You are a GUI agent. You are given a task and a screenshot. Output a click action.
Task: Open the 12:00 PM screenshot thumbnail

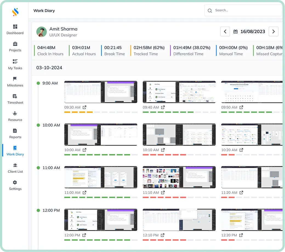pyautogui.click(x=101, y=220)
